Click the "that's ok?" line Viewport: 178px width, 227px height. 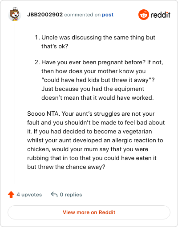[x=55, y=46]
